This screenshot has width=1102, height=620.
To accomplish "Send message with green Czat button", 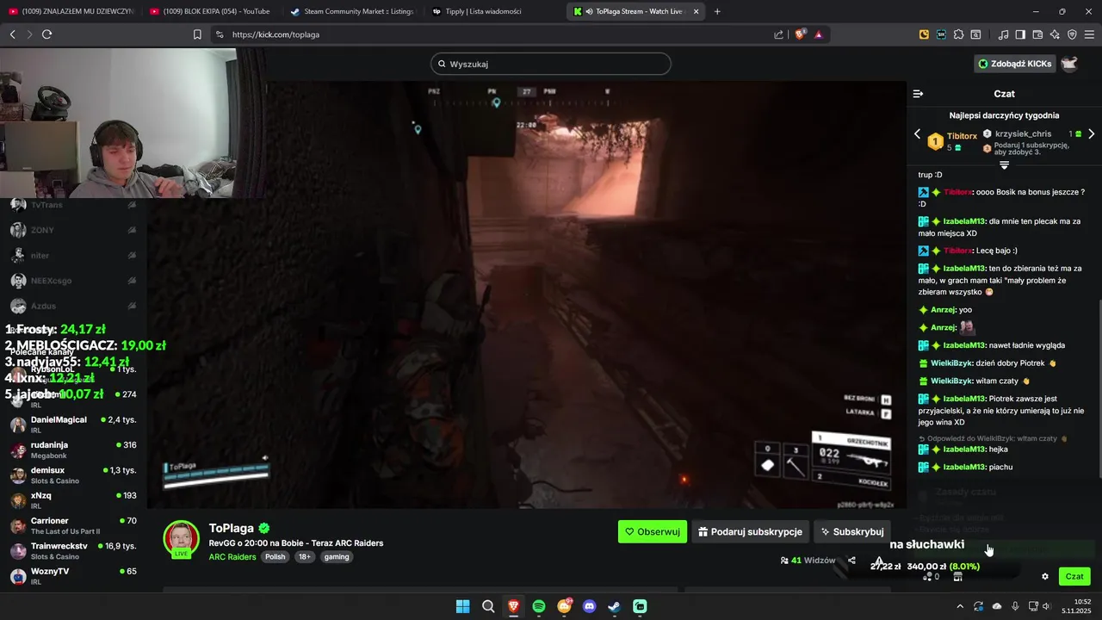I will [1074, 577].
